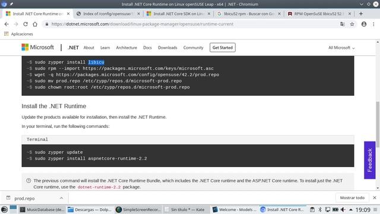Open the battery tray icon

click(x=335, y=210)
